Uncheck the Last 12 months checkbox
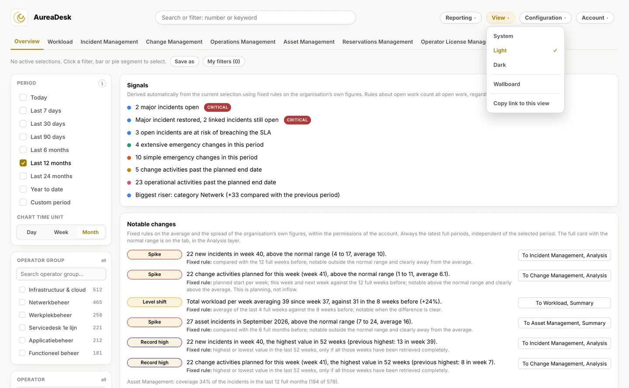Screen dimensions: 629x388 (x=23, y=163)
